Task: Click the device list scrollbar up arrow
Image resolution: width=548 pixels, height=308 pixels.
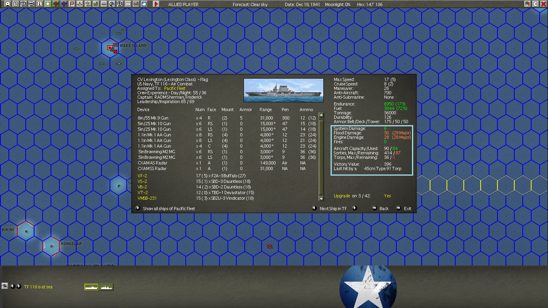Action: pyautogui.click(x=321, y=115)
